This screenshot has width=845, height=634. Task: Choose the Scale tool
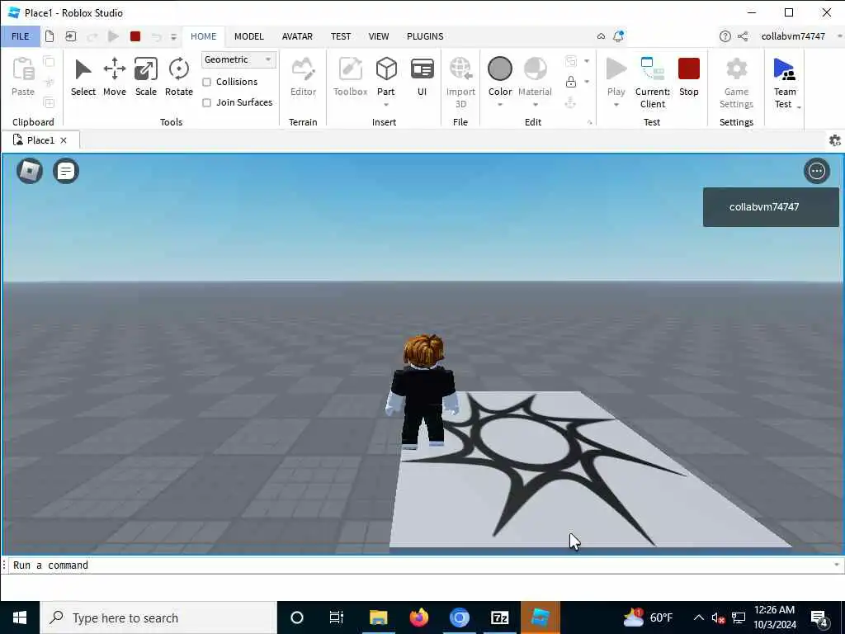[x=145, y=77]
